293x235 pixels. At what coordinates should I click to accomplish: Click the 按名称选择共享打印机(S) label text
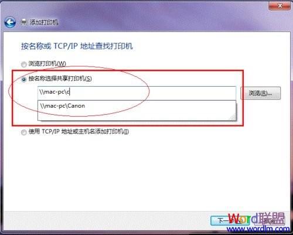click(x=60, y=79)
